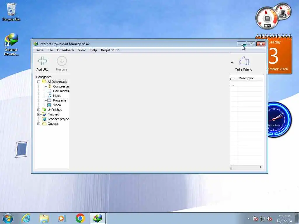
Task: Select the Queues folder icon
Action: pyautogui.click(x=44, y=124)
